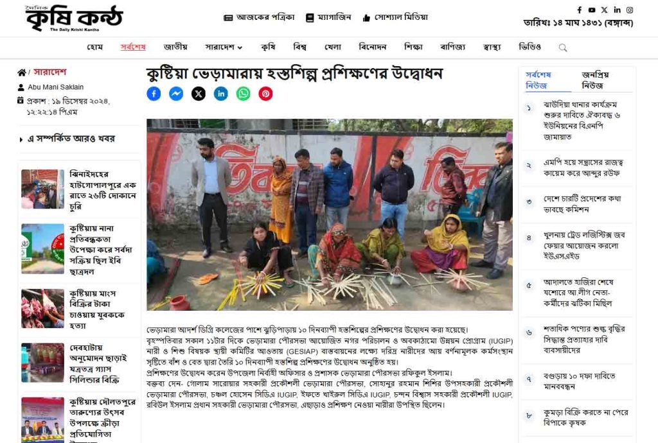Image resolution: width=658 pixels, height=443 pixels.
Task: Open the ভিডিও menu item
Action: click(x=529, y=47)
